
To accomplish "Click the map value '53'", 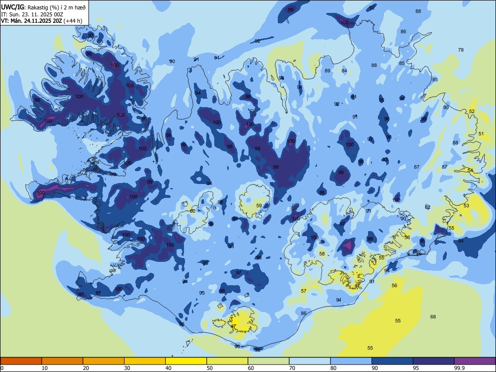I will pyautogui.click(x=466, y=206).
